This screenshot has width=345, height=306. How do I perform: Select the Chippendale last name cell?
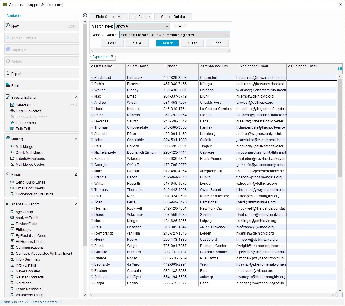tap(144, 128)
